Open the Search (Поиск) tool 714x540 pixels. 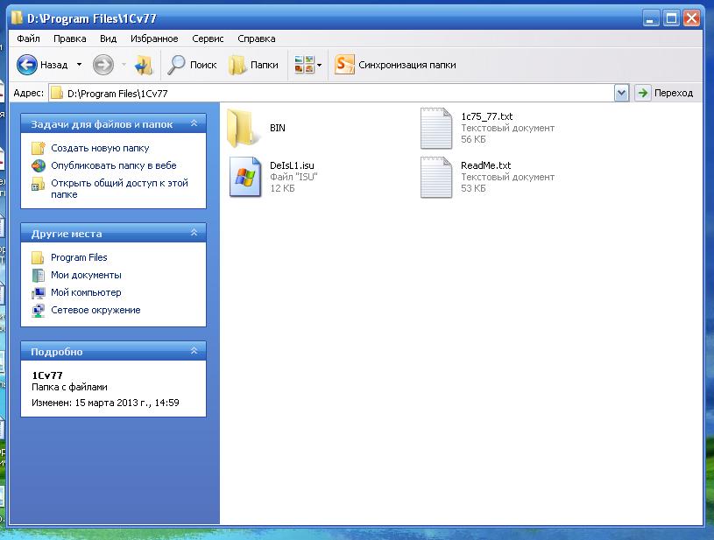192,65
